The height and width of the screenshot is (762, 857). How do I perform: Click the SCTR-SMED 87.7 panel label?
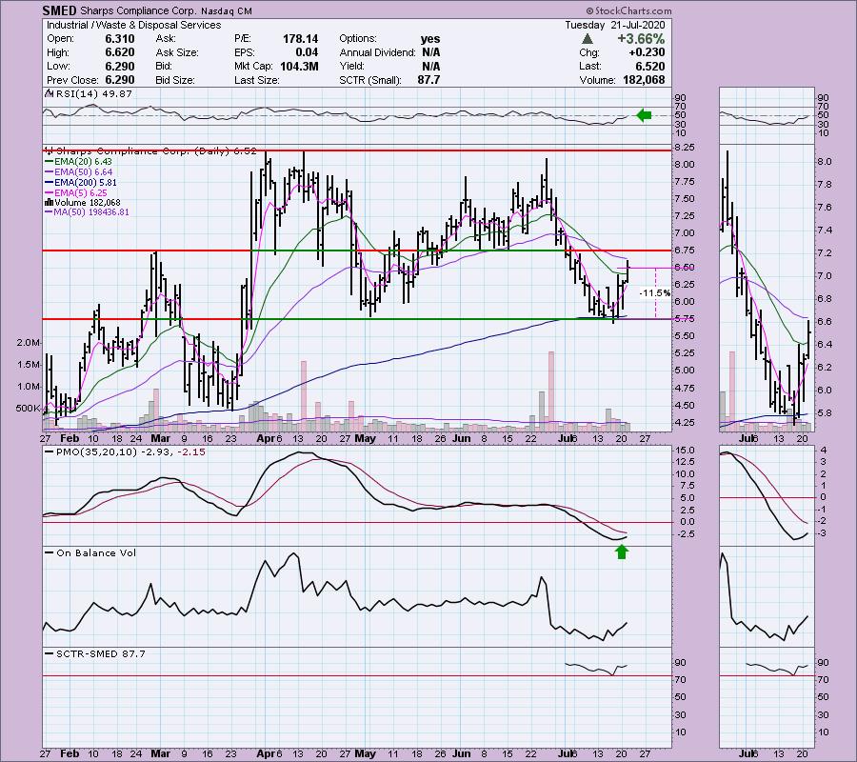101,653
